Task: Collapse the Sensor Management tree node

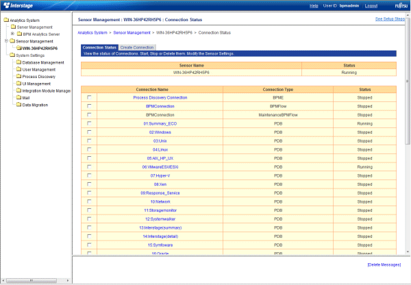Action: pyautogui.click(x=6, y=40)
